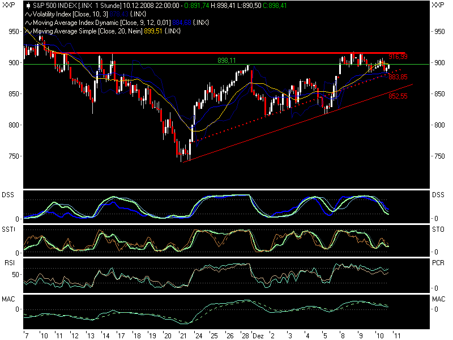Screen dimensions: 453x340
Task: Click the '17 date on time axis
Action: tap(121, 336)
